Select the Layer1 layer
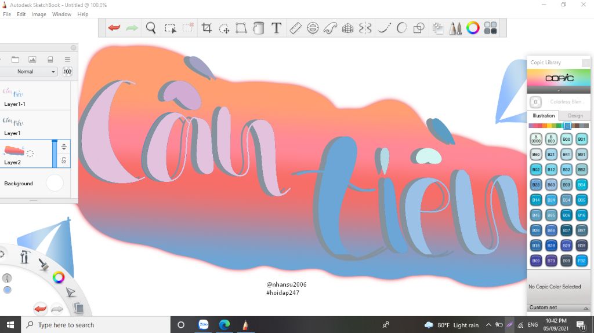 [x=35, y=125]
